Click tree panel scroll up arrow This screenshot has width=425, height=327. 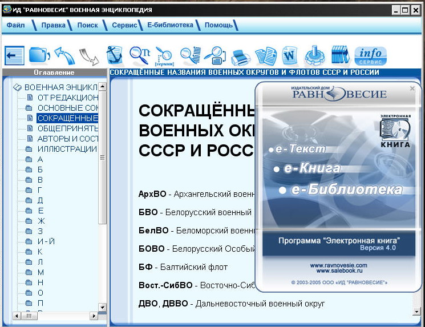tap(103, 87)
